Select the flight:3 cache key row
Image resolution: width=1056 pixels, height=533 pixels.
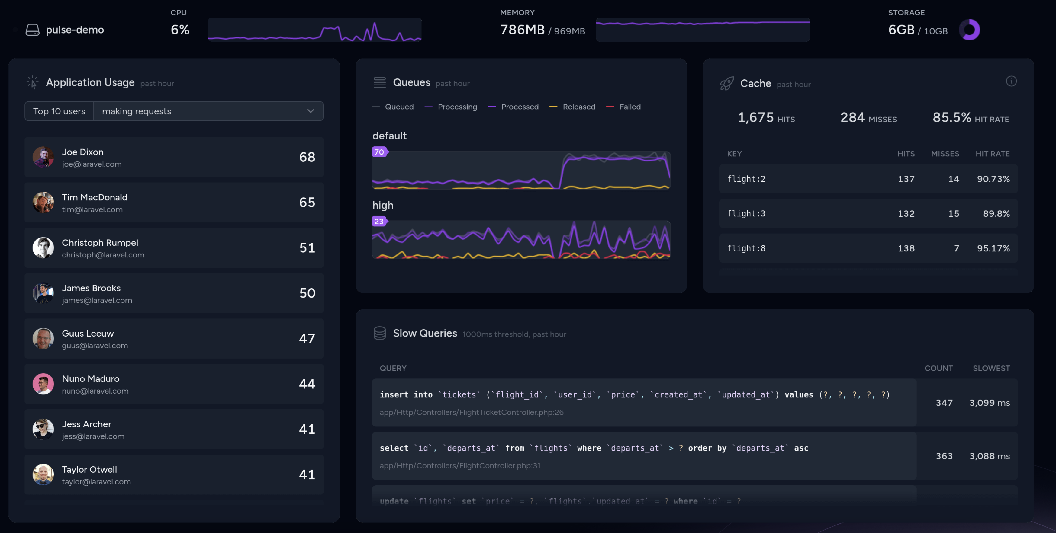868,213
